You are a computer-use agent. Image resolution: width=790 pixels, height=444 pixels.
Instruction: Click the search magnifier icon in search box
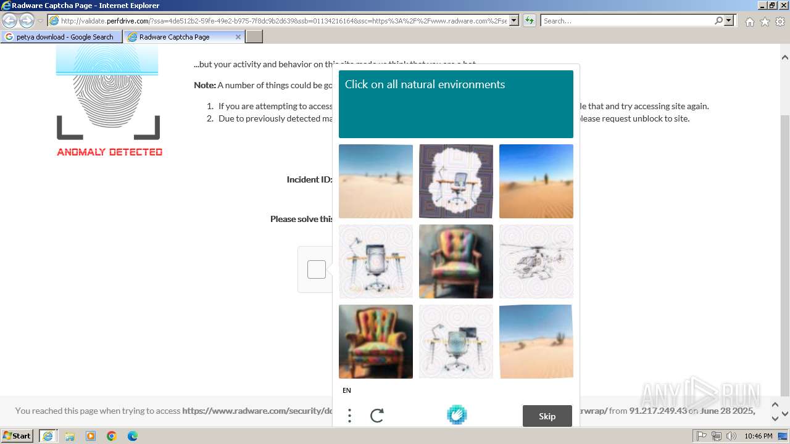click(718, 20)
